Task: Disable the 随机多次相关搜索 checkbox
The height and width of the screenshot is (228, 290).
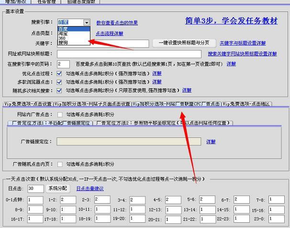Action: (x=59, y=90)
